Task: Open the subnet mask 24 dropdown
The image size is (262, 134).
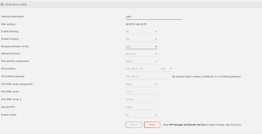Action: point(167,69)
